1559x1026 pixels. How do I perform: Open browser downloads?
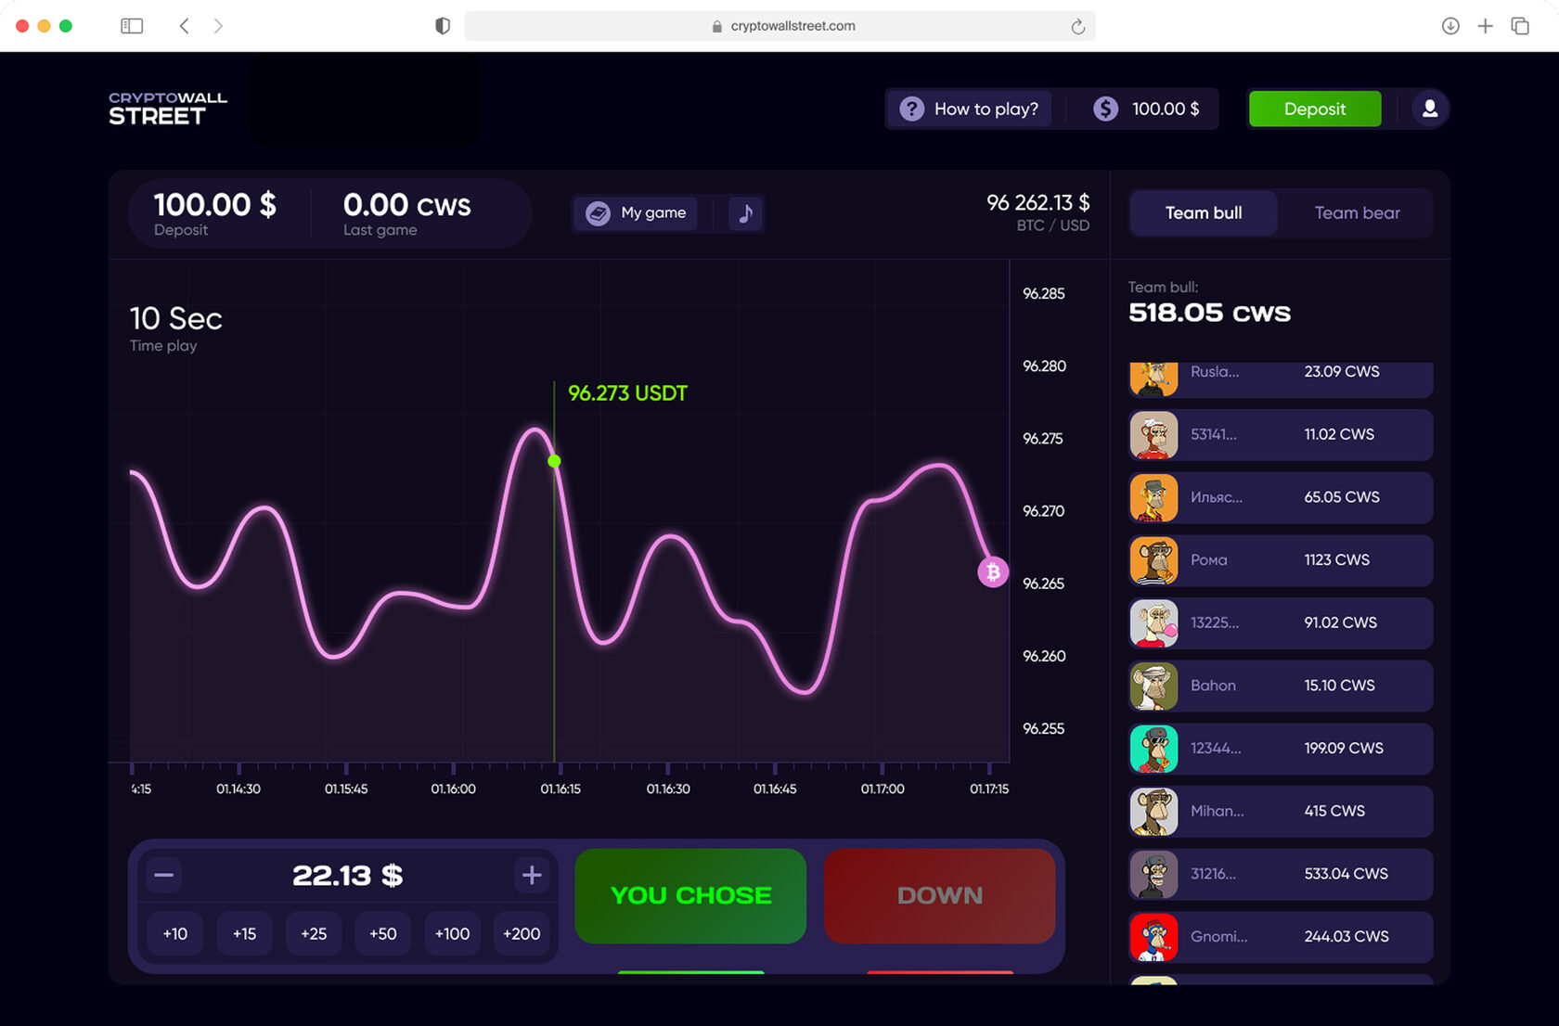pos(1450,26)
